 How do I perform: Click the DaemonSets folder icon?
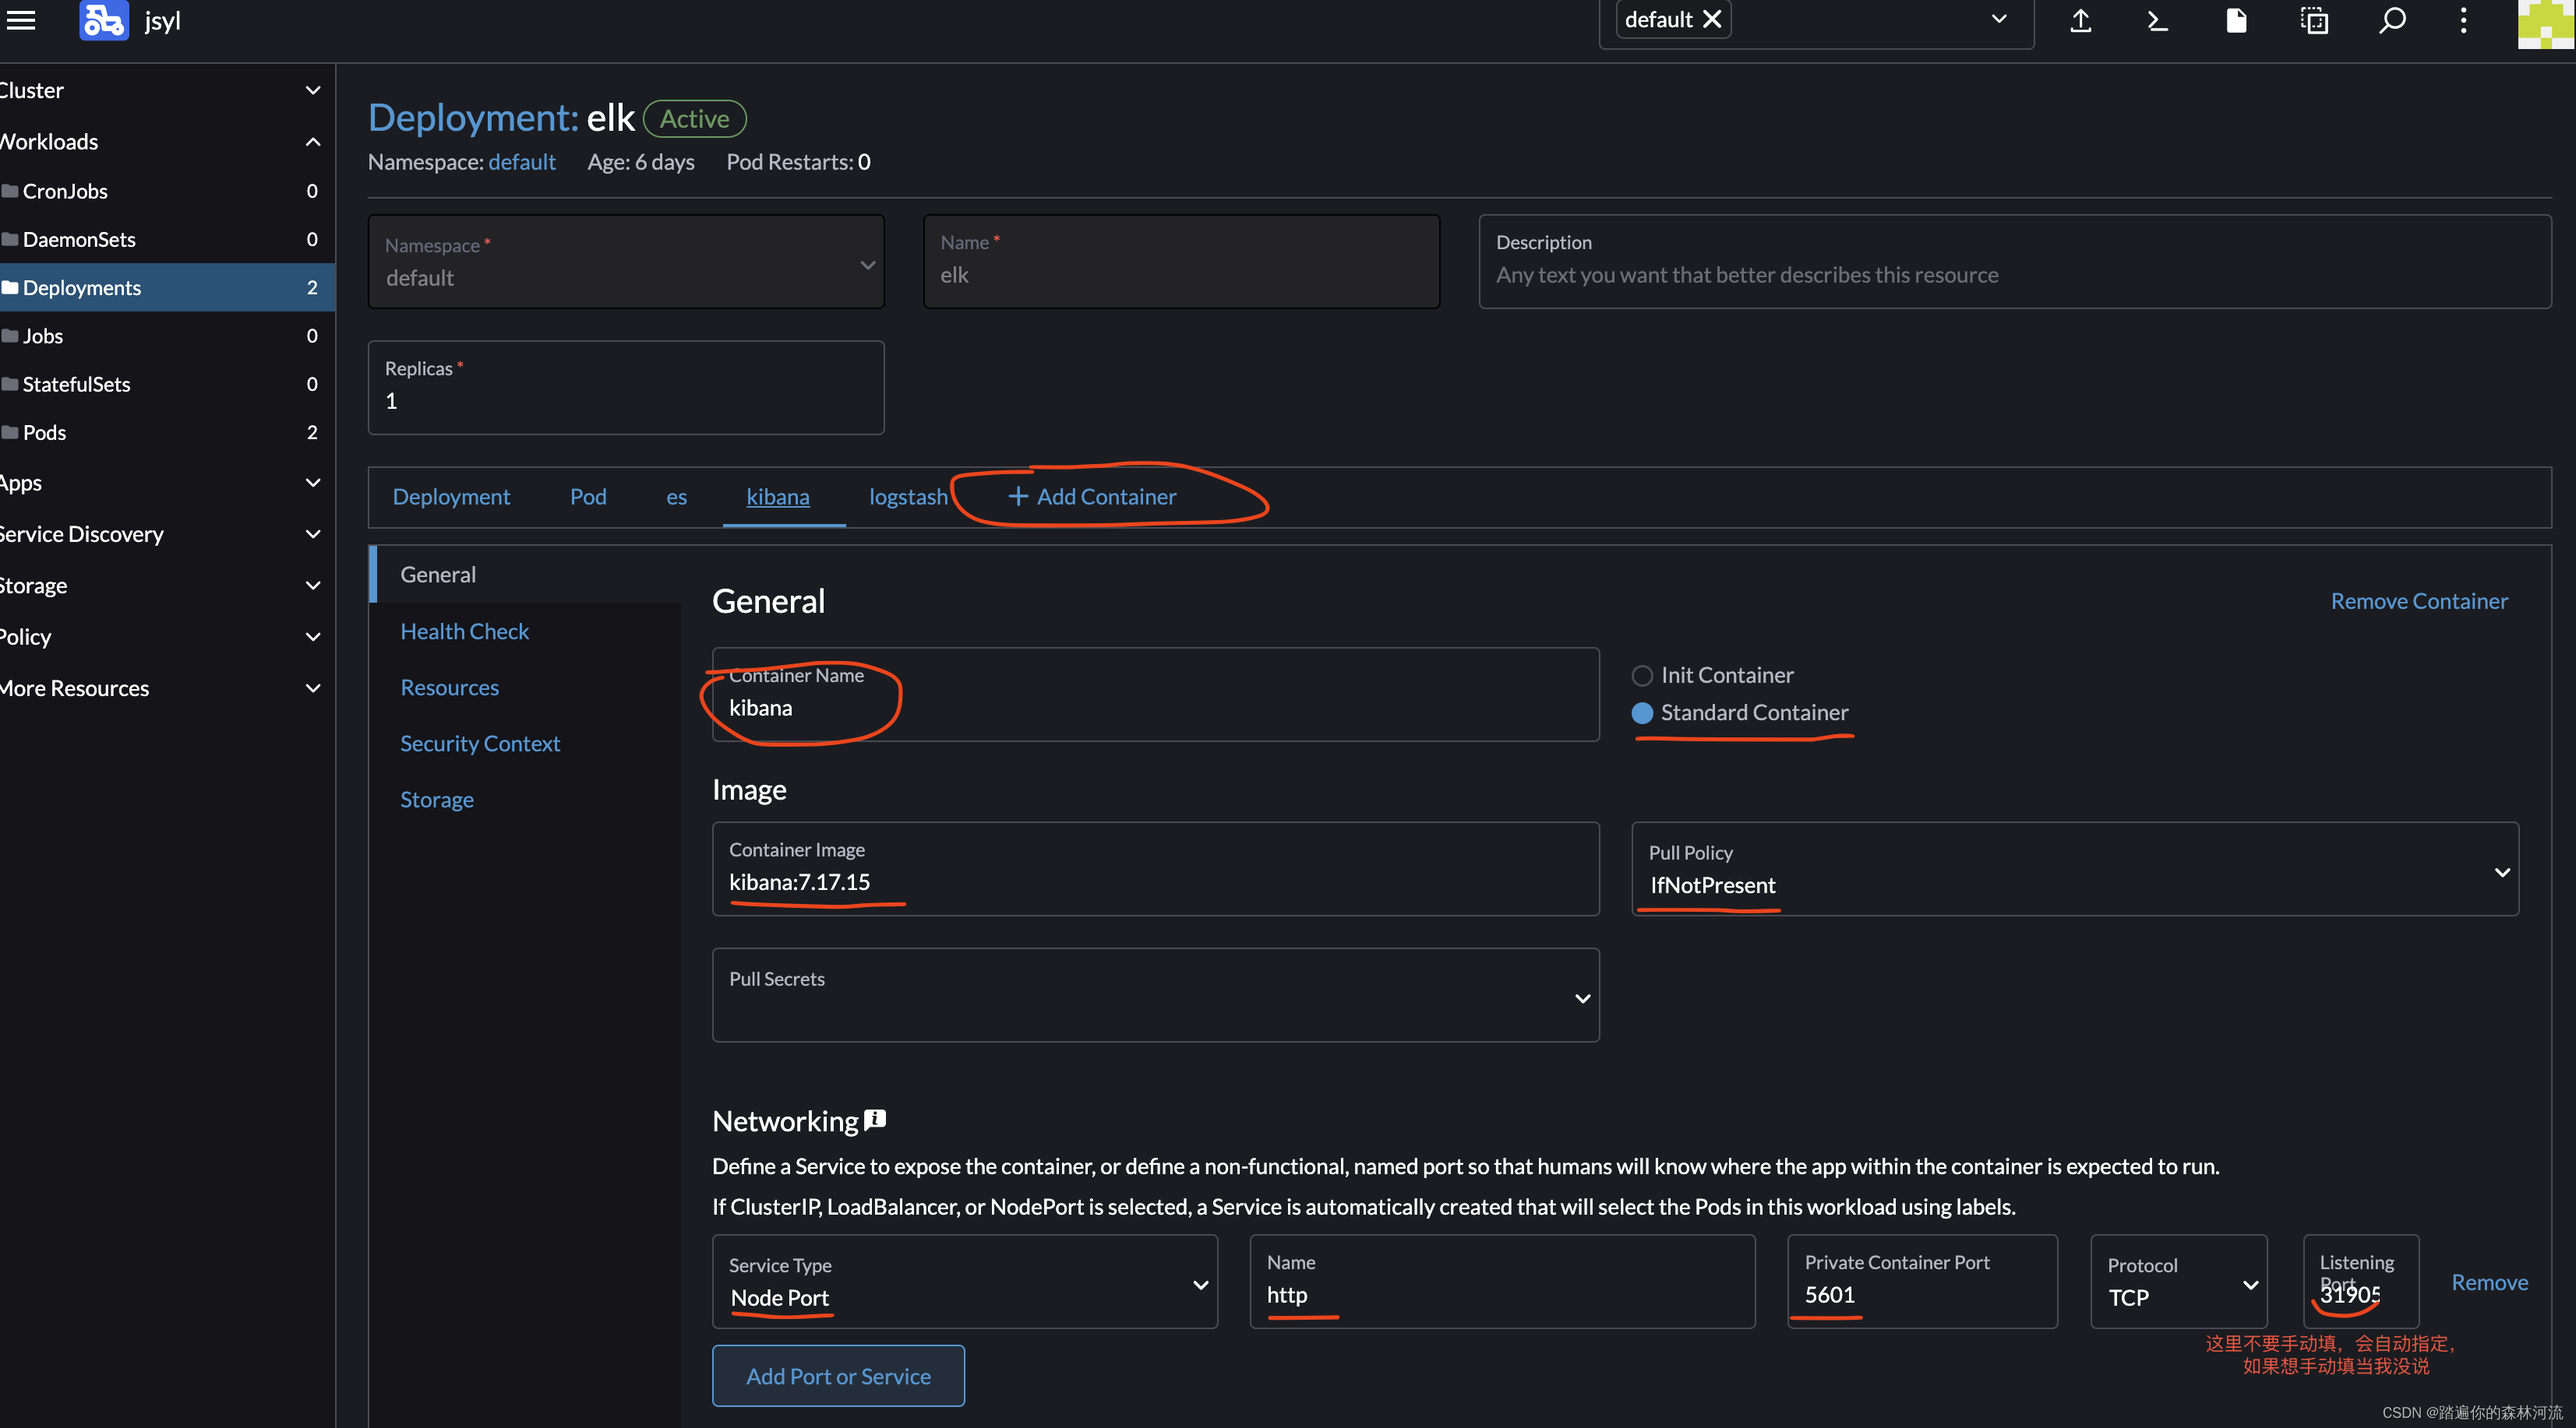point(10,239)
